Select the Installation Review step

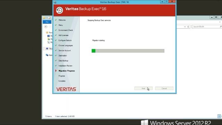[65, 66]
